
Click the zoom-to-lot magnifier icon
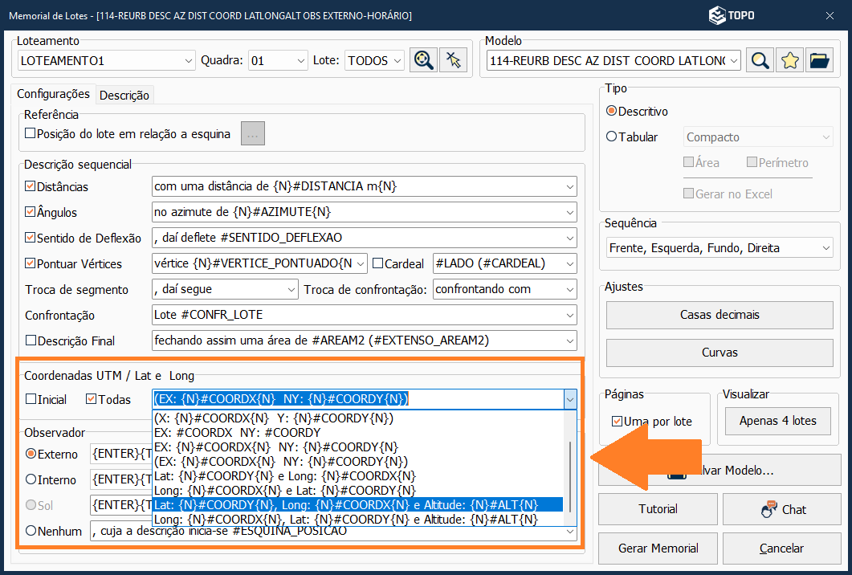point(422,60)
